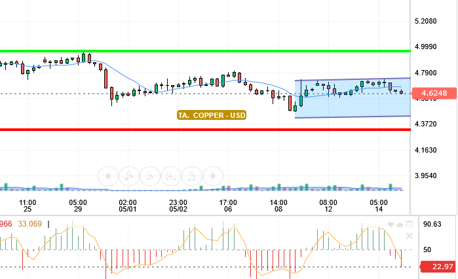This screenshot has width=458, height=279.
Task: Click the 50 indicator scale label
Action: pyautogui.click(x=427, y=250)
